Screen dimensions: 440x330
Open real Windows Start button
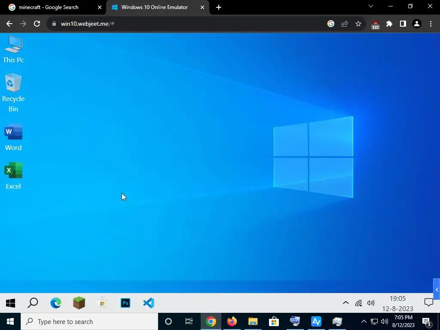tap(10, 321)
